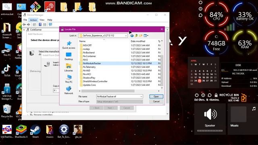258x145 pixels.
Task: Open the View menu in Device Manager
Action: tap(42, 20)
